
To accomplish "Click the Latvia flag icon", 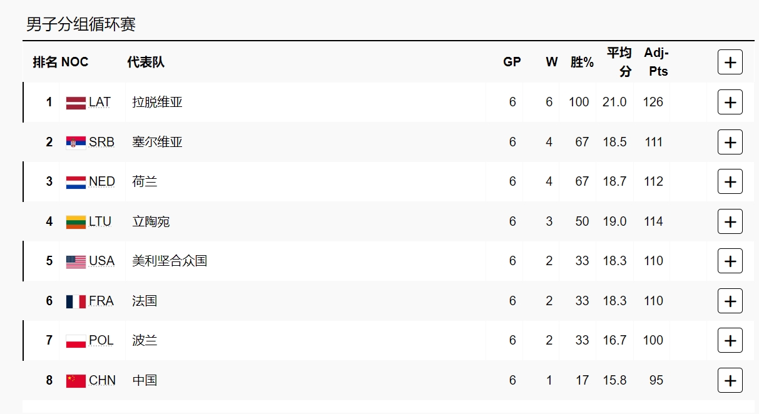I will 76,103.
